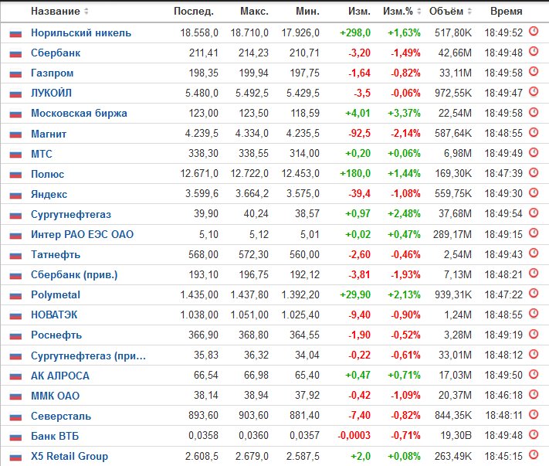Open the Северсталь stock link
The width and height of the screenshot is (549, 466).
(61, 417)
